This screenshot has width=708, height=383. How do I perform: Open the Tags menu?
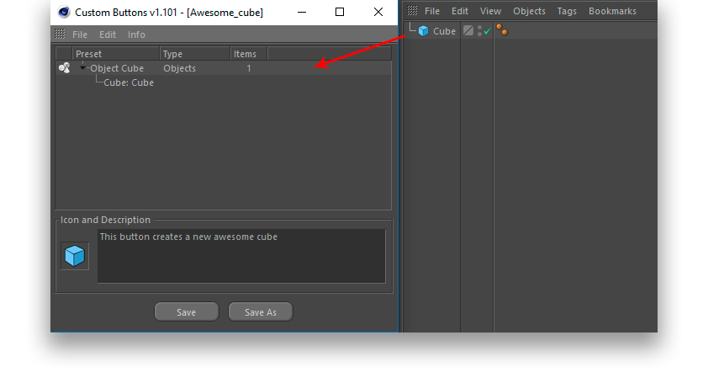coord(567,11)
